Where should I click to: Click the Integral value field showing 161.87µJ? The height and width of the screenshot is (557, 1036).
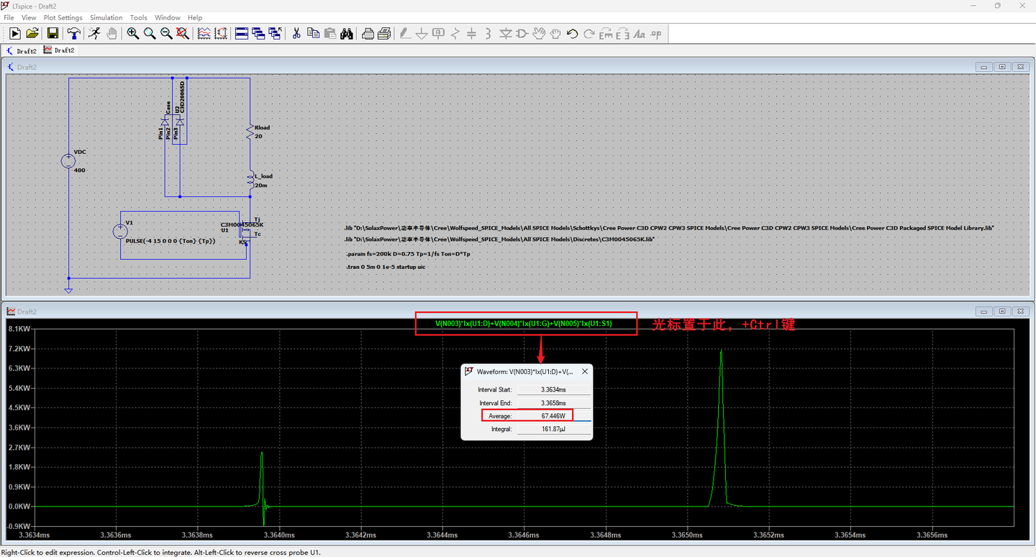coord(553,429)
